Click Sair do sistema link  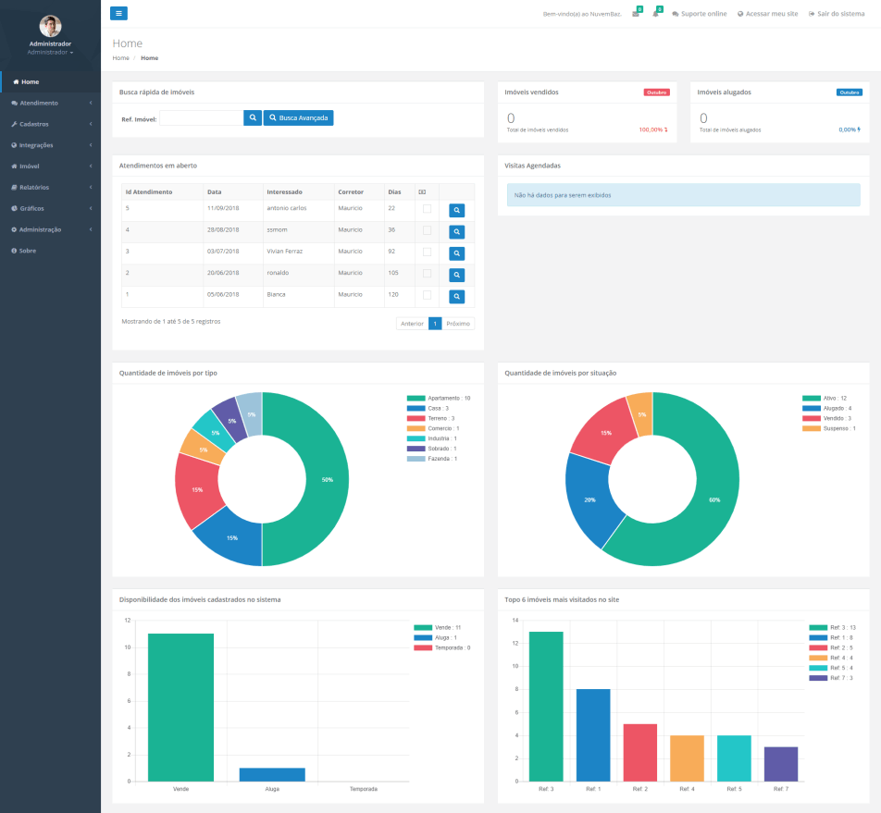[837, 14]
